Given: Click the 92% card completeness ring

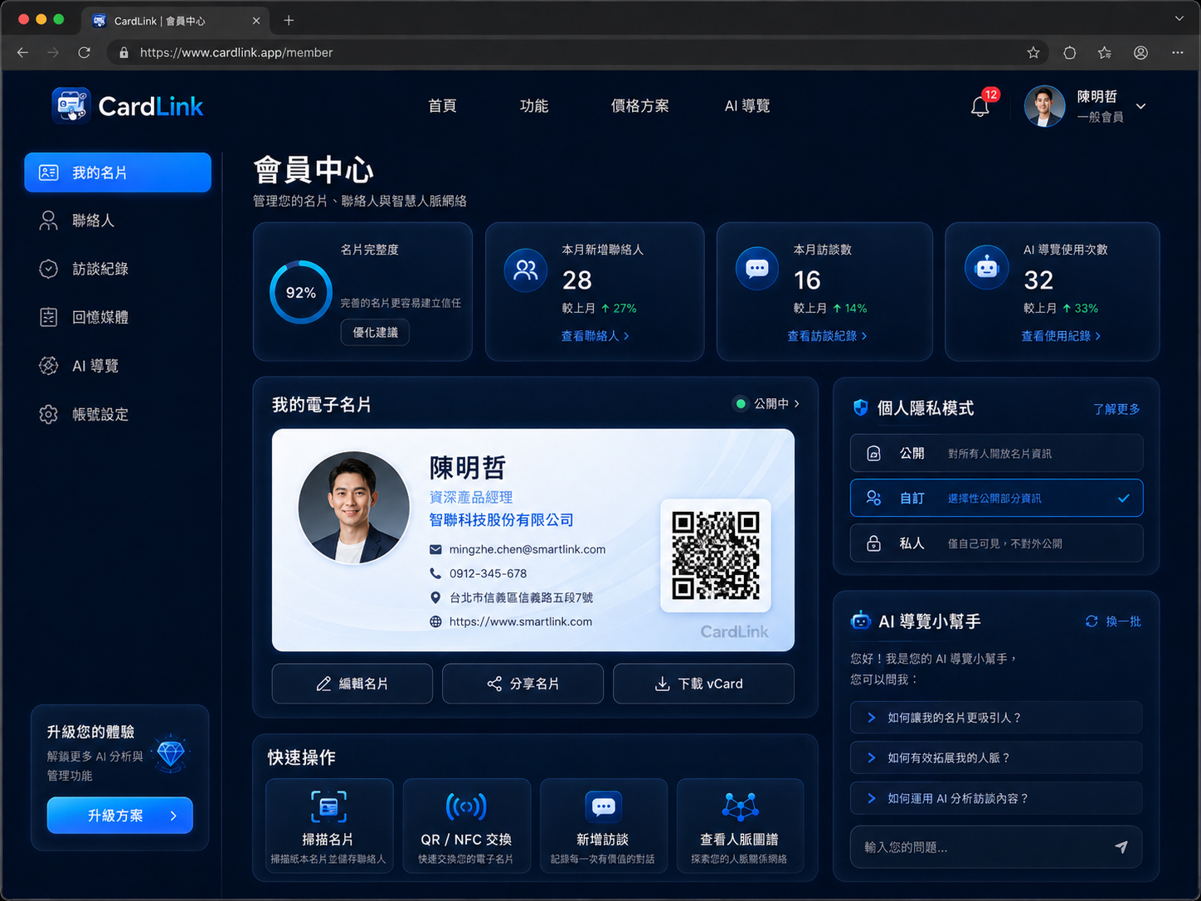Looking at the screenshot, I should pos(301,292).
